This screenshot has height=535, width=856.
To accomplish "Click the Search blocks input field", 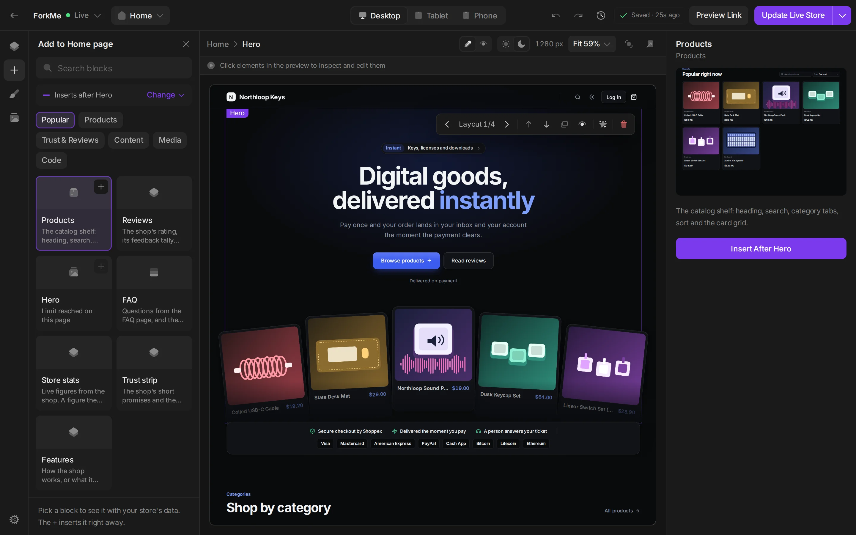I will tap(114, 68).
